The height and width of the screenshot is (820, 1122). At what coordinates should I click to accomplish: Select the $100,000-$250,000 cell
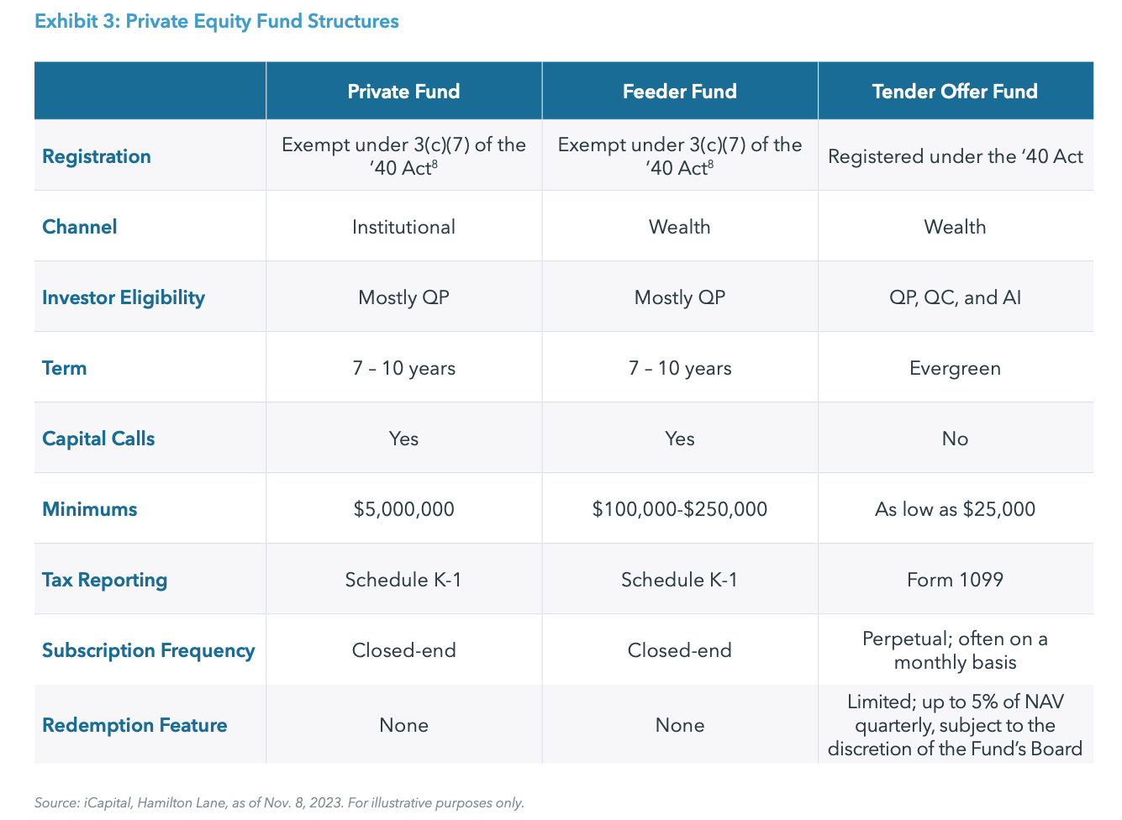pos(679,509)
